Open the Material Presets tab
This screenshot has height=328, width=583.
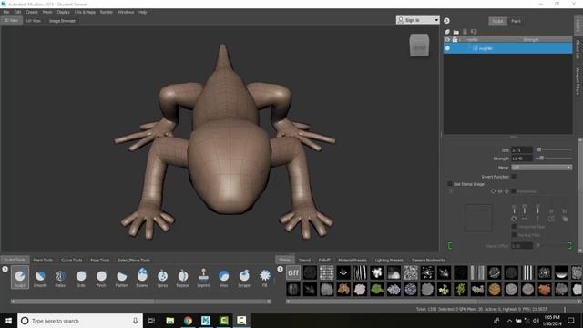click(353, 261)
